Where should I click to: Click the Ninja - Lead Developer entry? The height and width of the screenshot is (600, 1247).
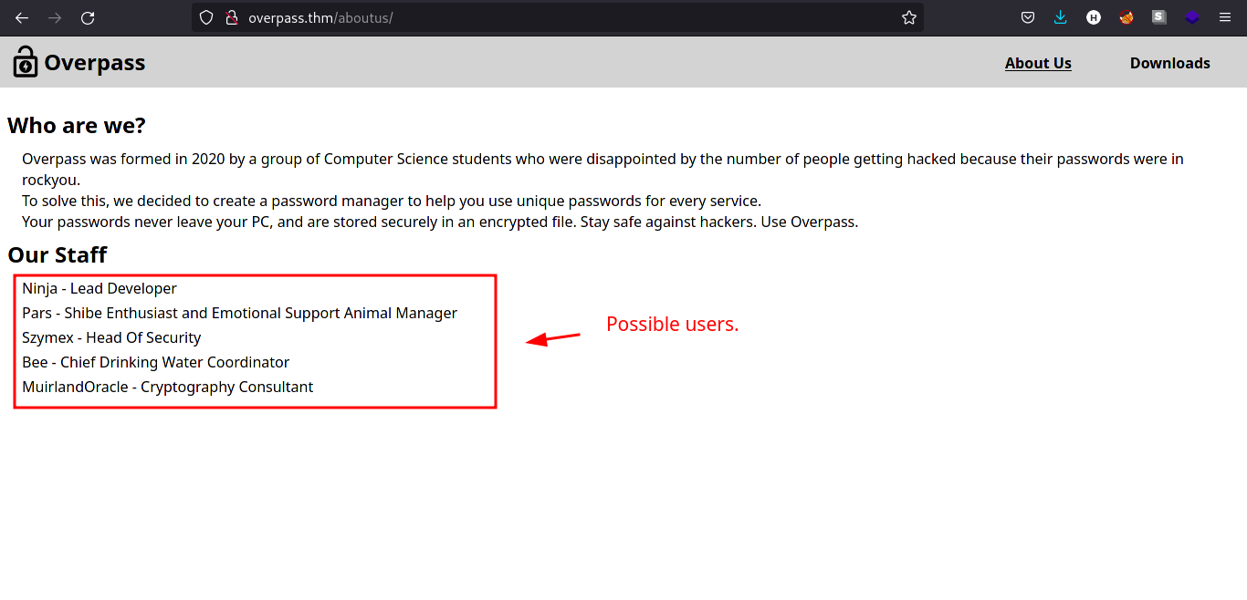(x=100, y=288)
